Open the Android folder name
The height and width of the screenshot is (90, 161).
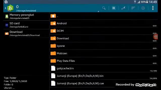pyautogui.click(x=62, y=23)
